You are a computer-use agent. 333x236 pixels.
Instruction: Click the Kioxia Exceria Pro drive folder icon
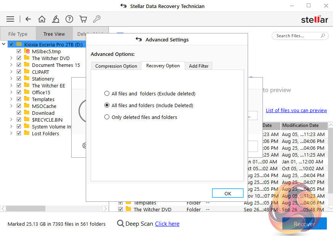(x=19, y=44)
